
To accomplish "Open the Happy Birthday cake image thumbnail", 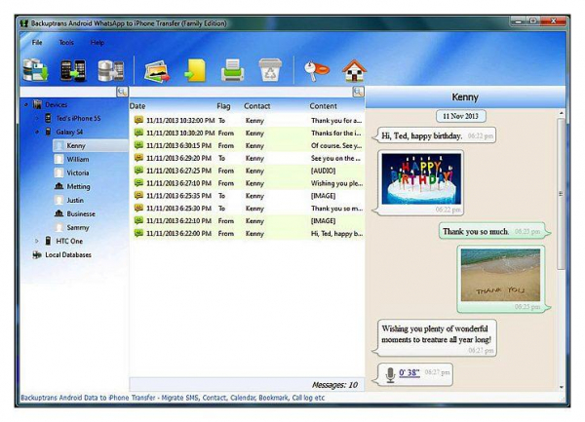I will [421, 179].
